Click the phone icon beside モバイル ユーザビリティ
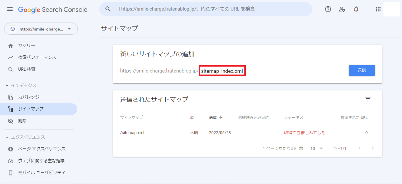This screenshot has width=402, height=184. coord(11,173)
